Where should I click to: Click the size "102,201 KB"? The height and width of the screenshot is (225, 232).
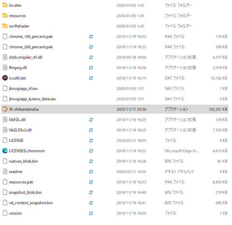tap(218, 109)
